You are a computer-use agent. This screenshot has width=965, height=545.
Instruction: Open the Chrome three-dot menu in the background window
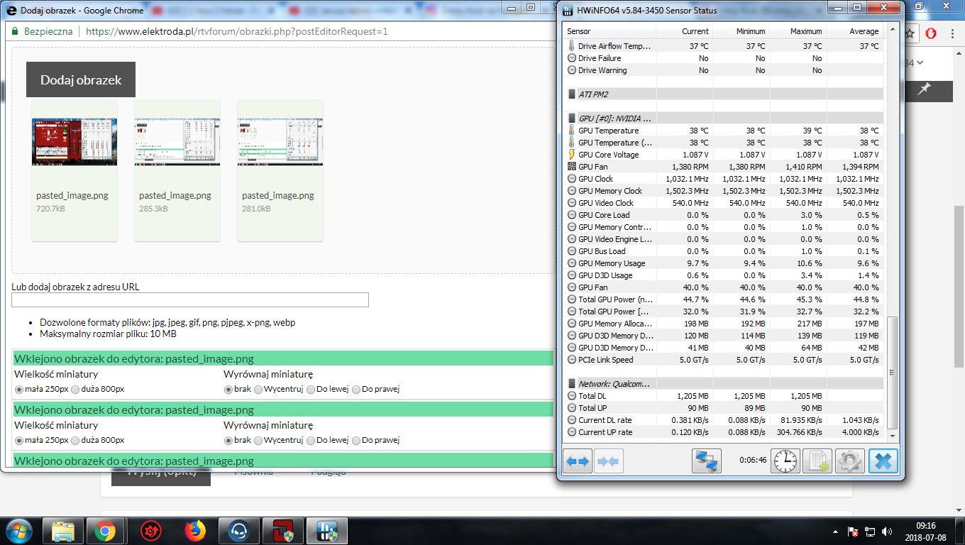[953, 33]
